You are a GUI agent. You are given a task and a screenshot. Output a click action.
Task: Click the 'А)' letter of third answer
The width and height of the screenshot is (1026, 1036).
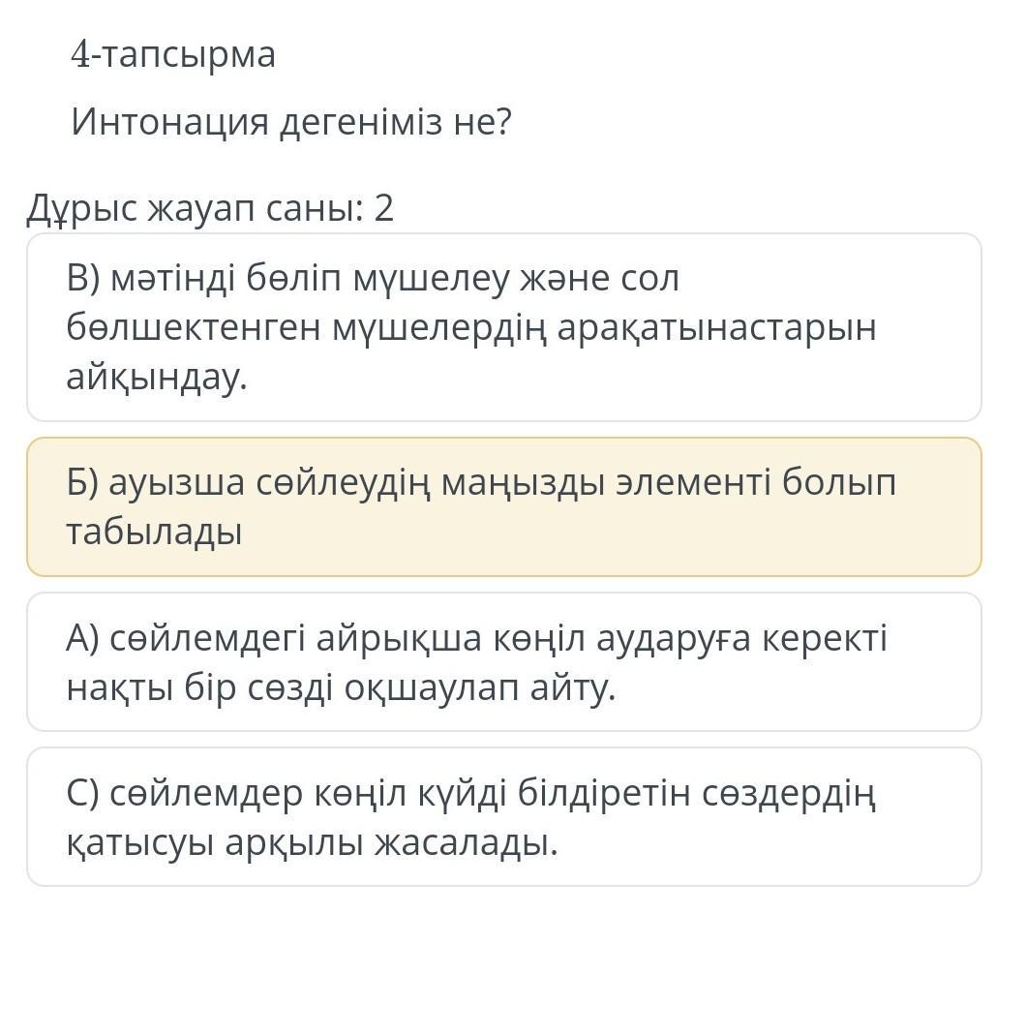pos(82,638)
